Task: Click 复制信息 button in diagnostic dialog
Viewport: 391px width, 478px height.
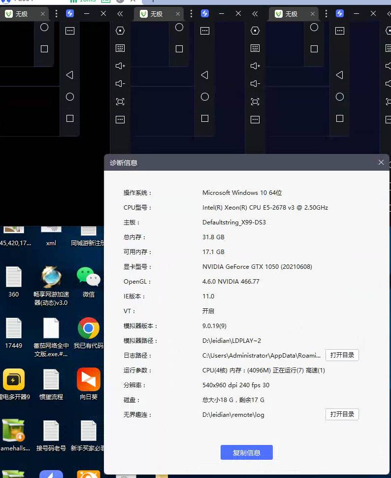Action: [x=246, y=453]
